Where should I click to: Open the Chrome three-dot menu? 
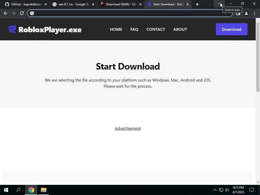254,13
